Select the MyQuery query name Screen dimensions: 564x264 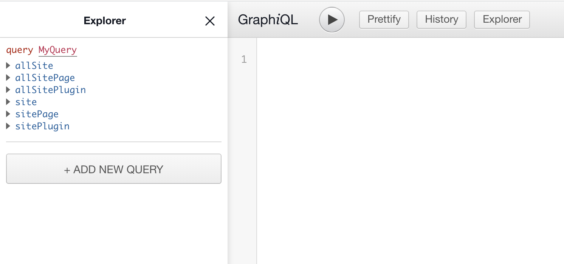(x=57, y=50)
